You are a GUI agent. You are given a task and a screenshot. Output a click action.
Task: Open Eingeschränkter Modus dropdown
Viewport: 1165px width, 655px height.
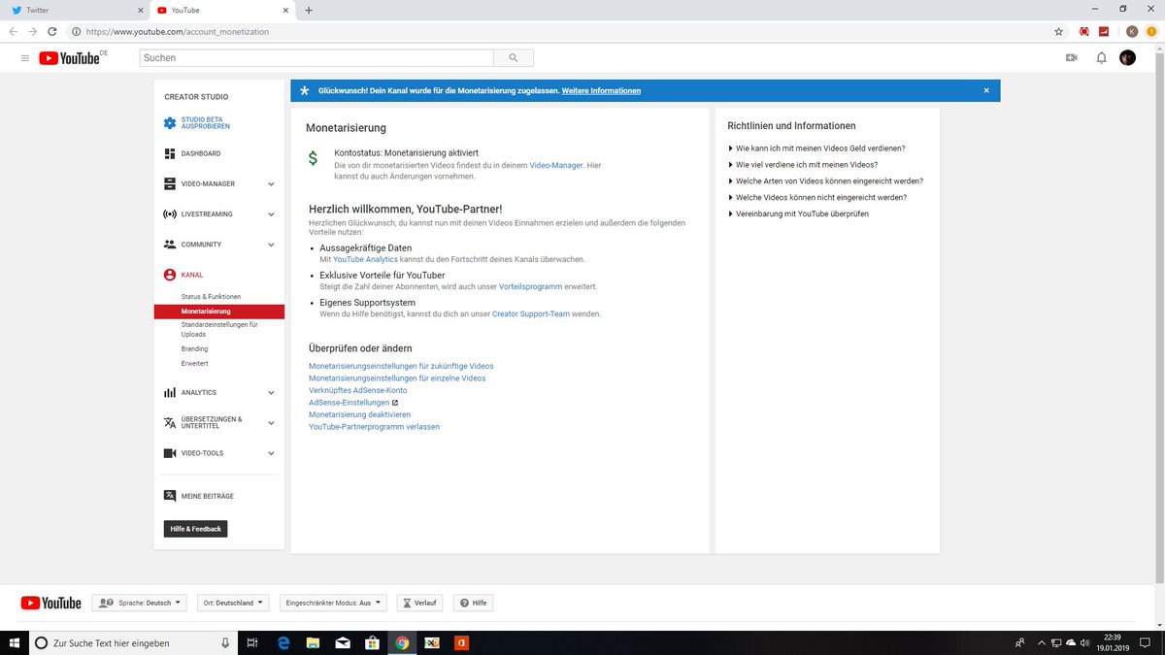pyautogui.click(x=333, y=603)
